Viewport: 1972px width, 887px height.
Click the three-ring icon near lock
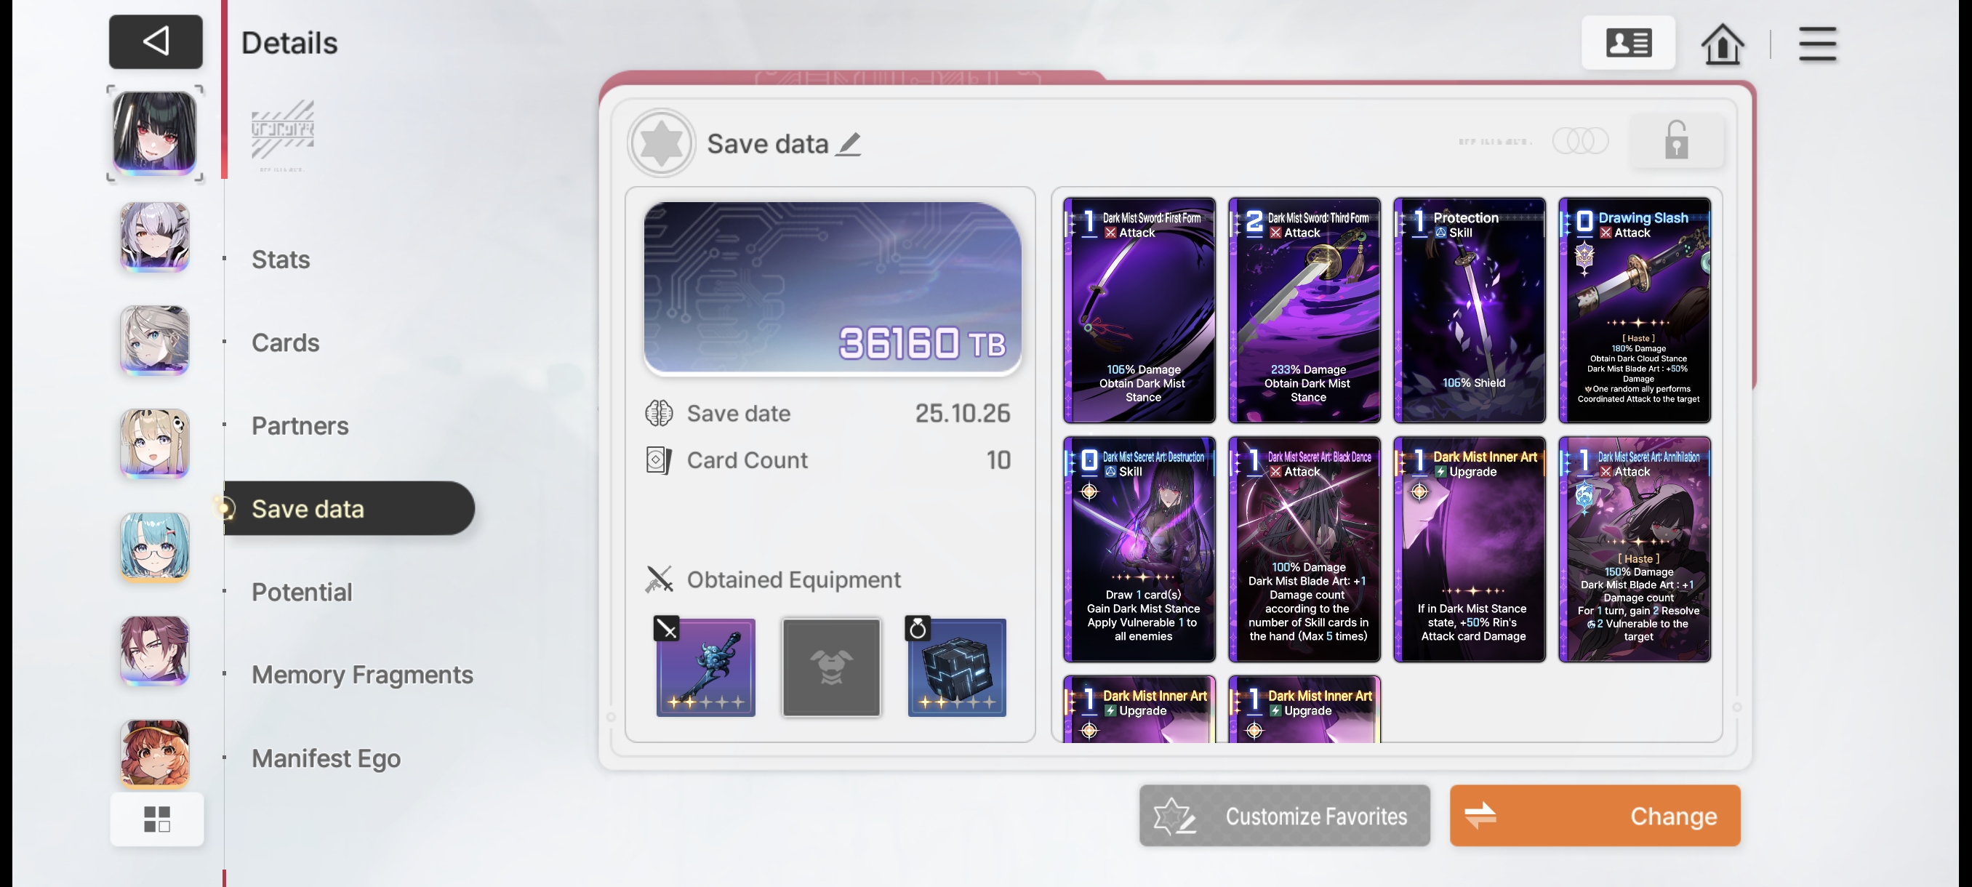pyautogui.click(x=1580, y=141)
